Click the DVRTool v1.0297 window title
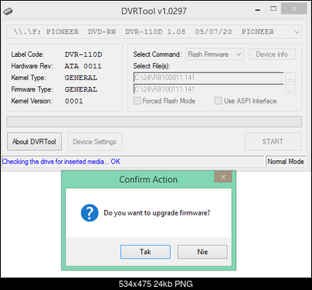The width and height of the screenshot is (312, 290). pos(154,11)
